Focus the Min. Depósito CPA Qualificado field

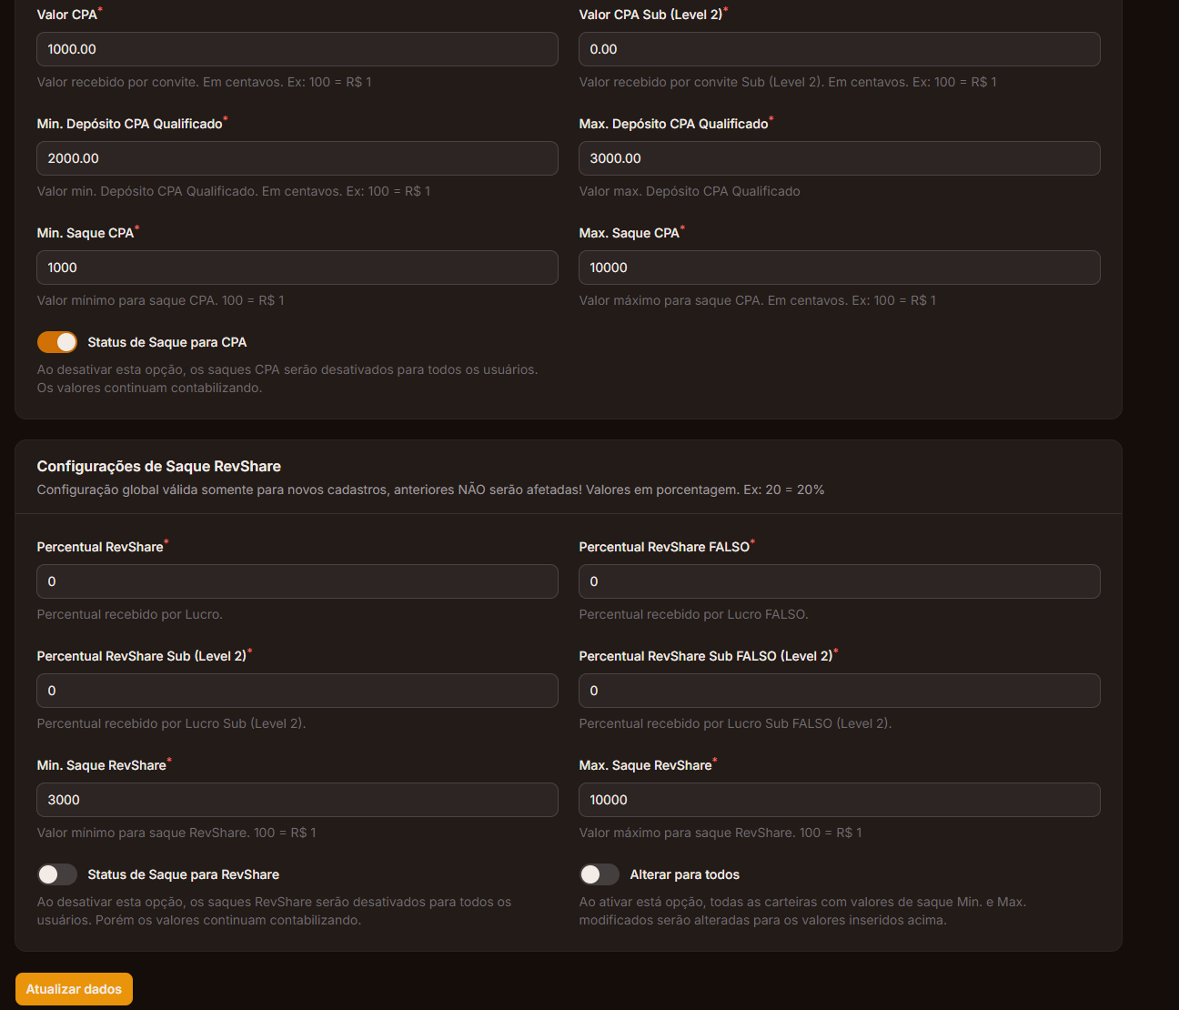[297, 158]
